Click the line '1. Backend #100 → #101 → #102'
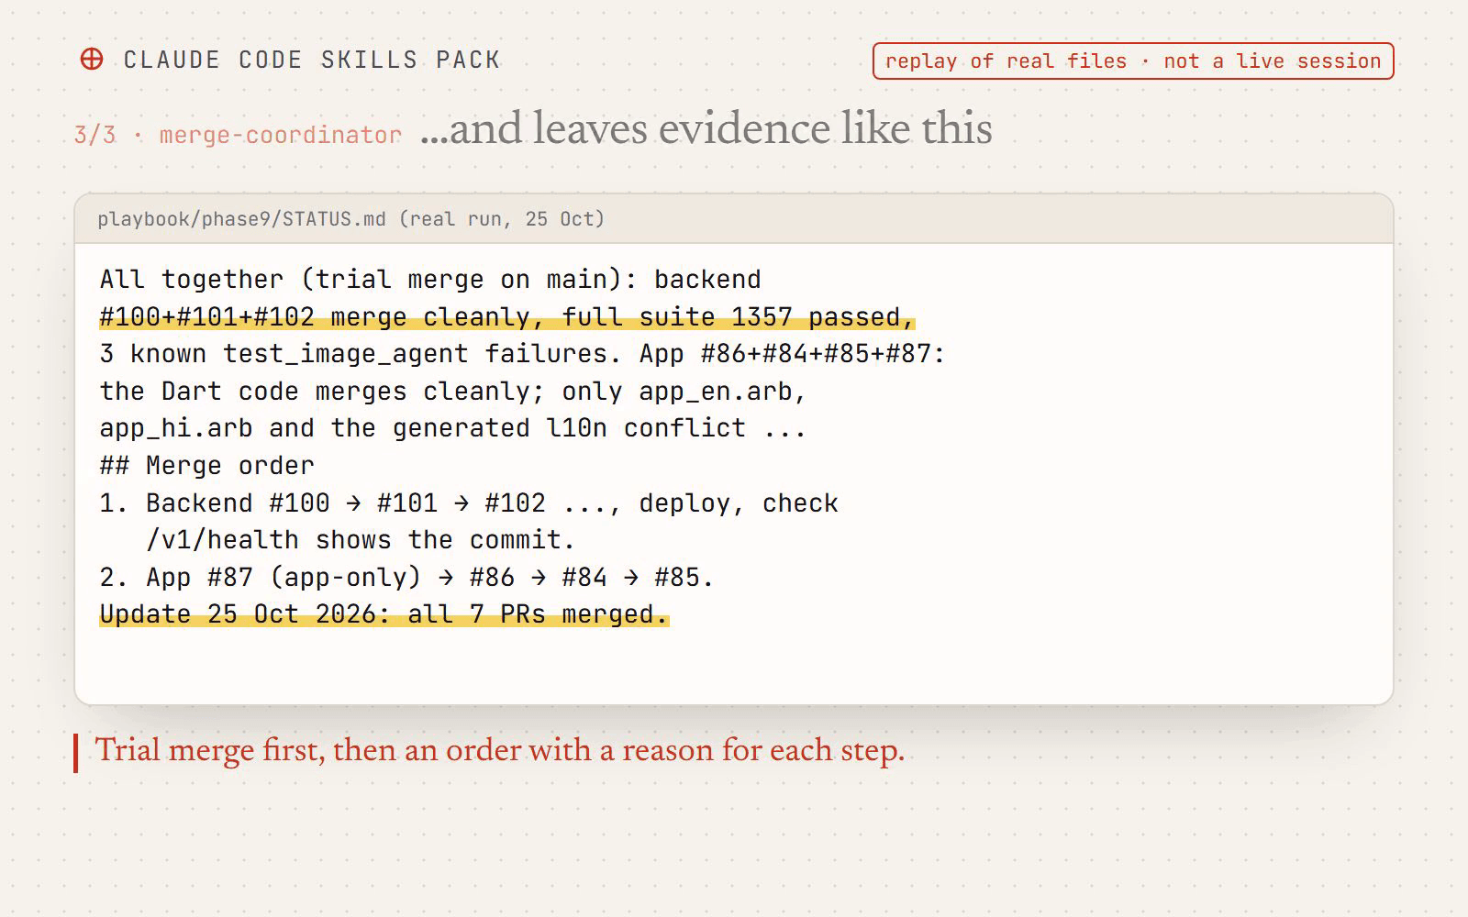This screenshot has height=917, width=1468. pyautogui.click(x=469, y=503)
